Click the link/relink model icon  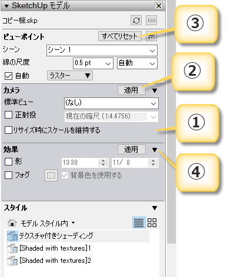pos(151,21)
